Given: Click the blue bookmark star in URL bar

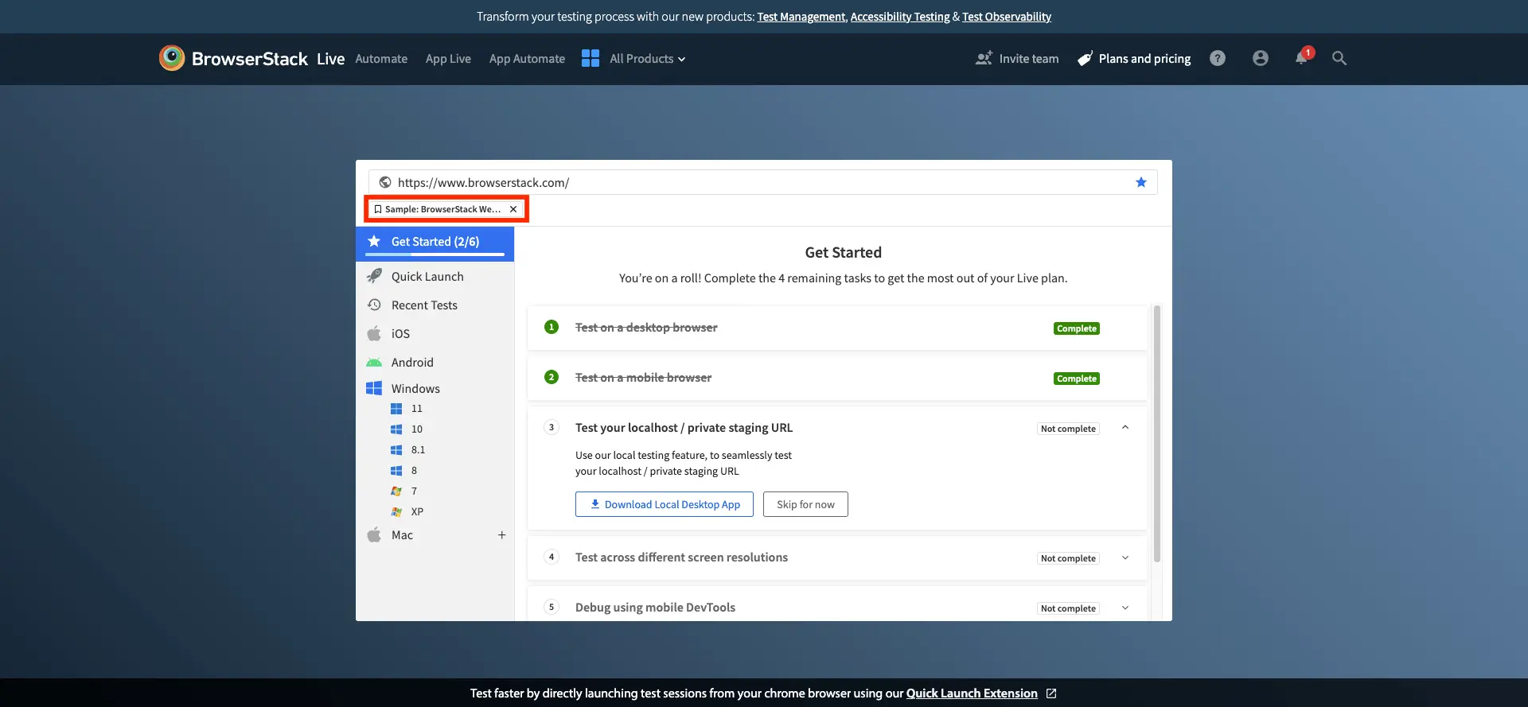Looking at the screenshot, I should [1140, 182].
